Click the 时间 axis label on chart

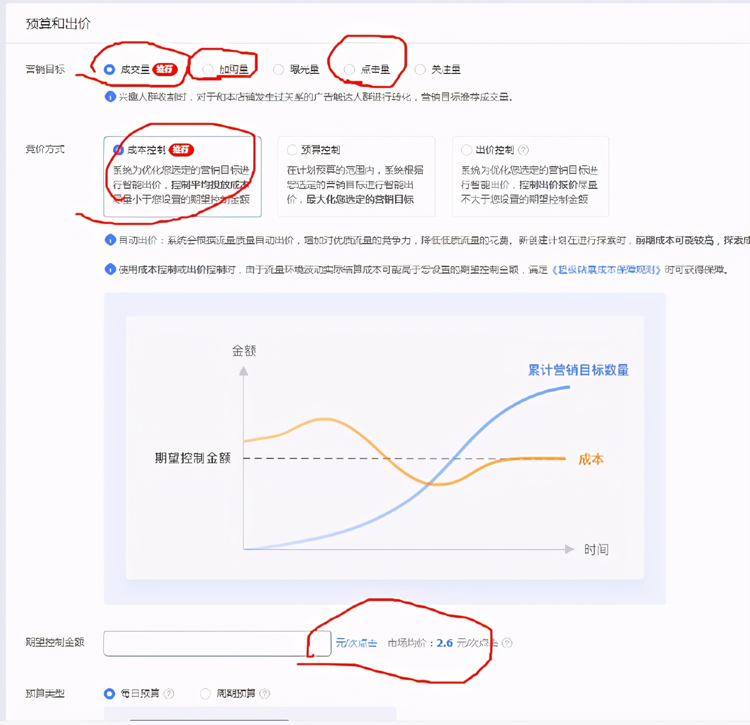pyautogui.click(x=596, y=549)
